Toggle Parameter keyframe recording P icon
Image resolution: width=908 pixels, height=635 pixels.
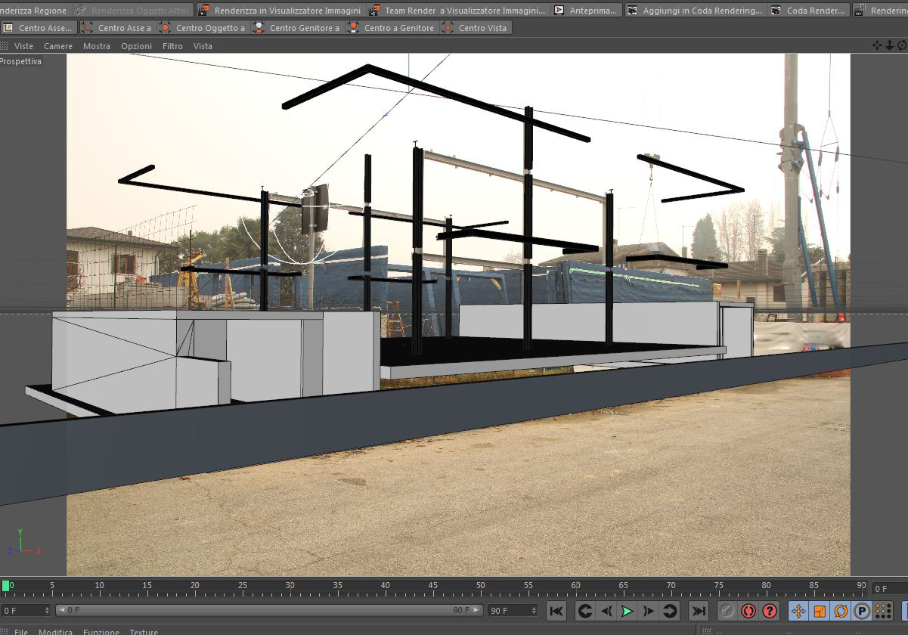click(x=862, y=611)
